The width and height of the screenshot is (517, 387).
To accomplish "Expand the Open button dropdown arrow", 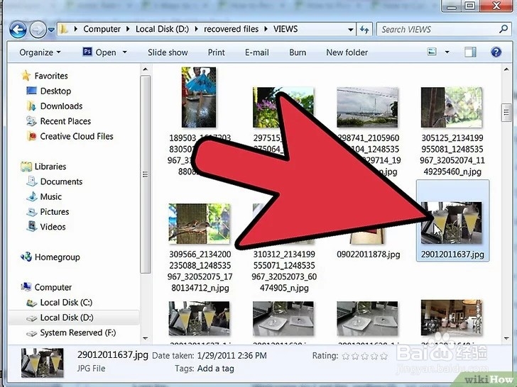I will [x=125, y=52].
